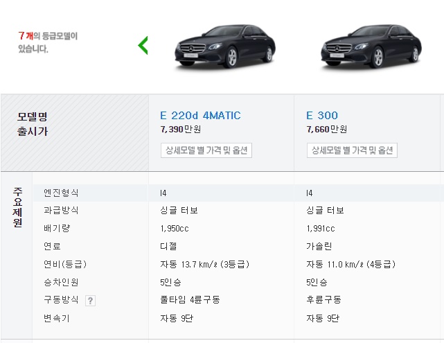Click 상세모델 별 가격 및 옵션 under E 300
Screen dimensions: 444x343
pos(352,150)
